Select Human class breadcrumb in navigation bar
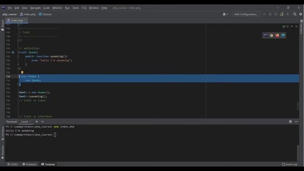This screenshot has height=171, width=304. point(45,14)
